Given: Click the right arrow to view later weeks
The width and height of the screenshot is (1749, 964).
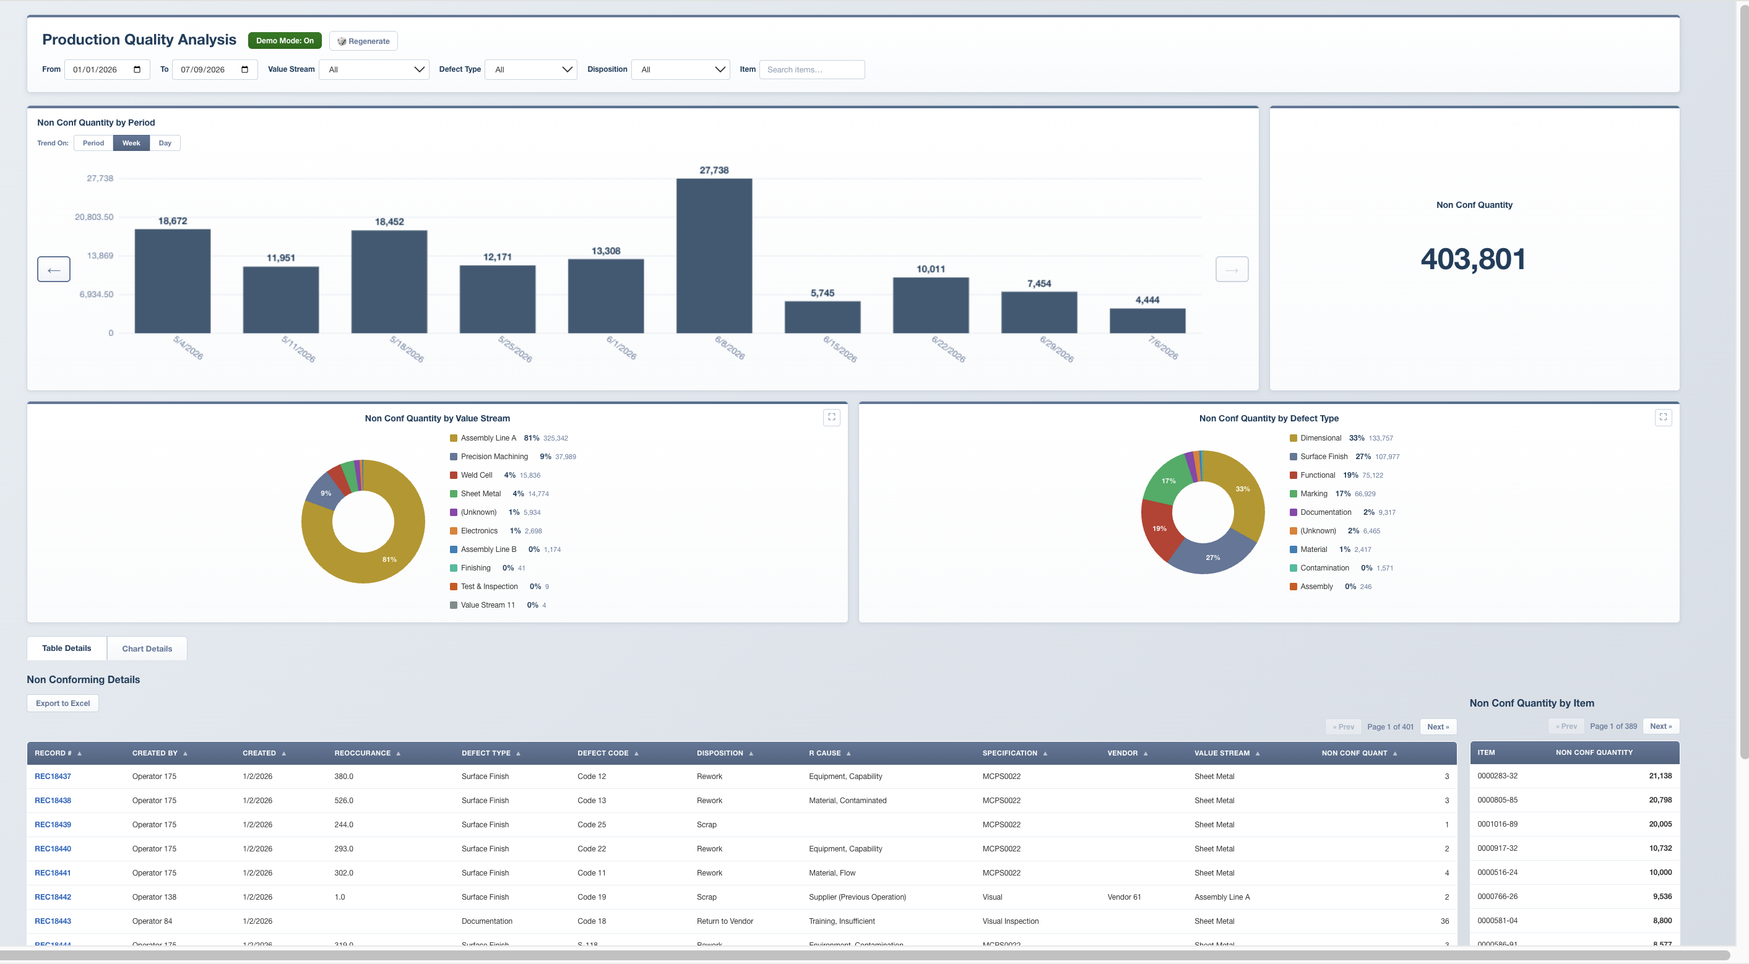Looking at the screenshot, I should [1232, 270].
